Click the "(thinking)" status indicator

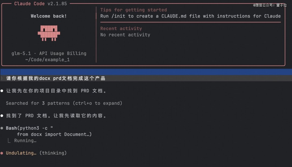[53, 153]
